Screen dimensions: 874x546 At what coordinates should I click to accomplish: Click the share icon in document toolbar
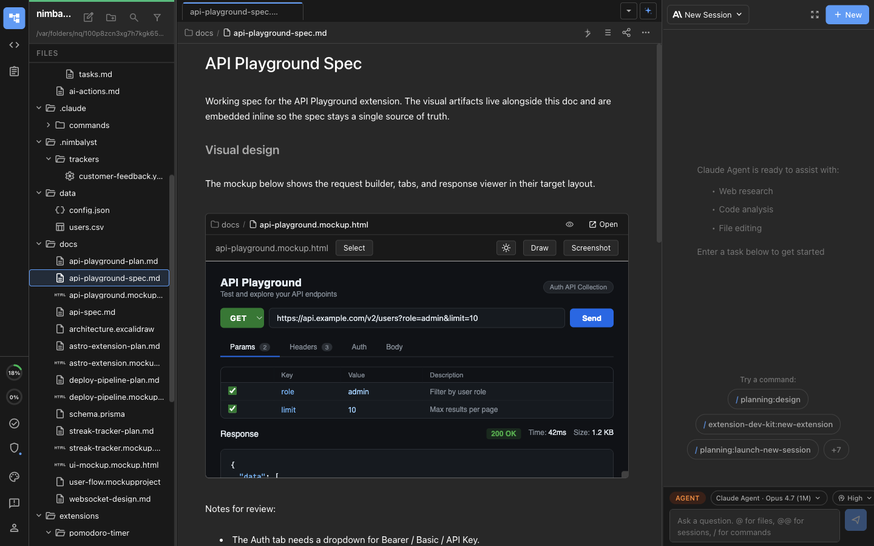pyautogui.click(x=626, y=33)
